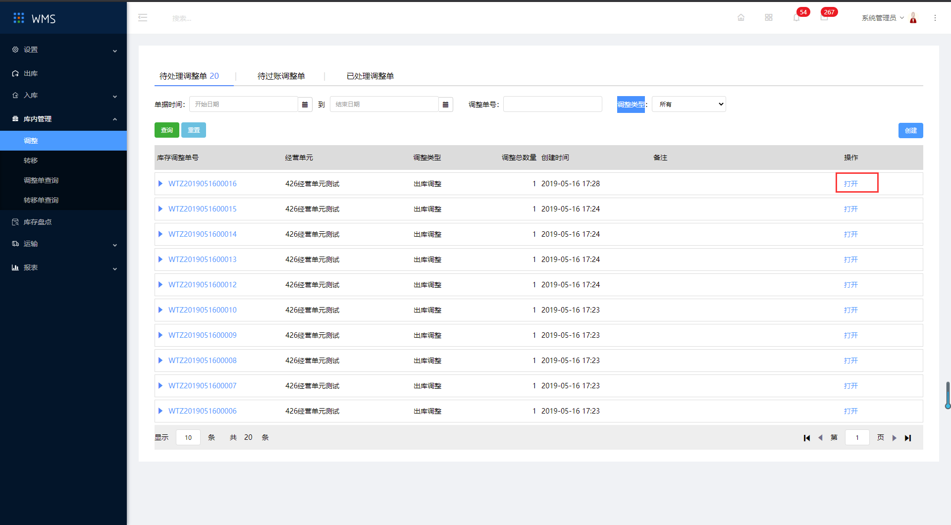Go to home via the house icon
This screenshot has height=525, width=951.
pyautogui.click(x=741, y=17)
